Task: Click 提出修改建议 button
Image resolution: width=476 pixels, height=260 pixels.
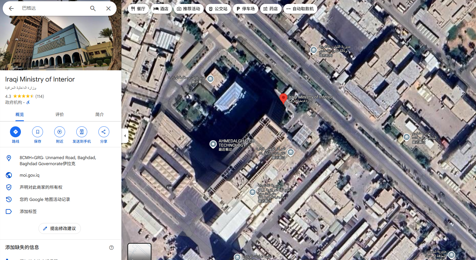Action: click(60, 228)
